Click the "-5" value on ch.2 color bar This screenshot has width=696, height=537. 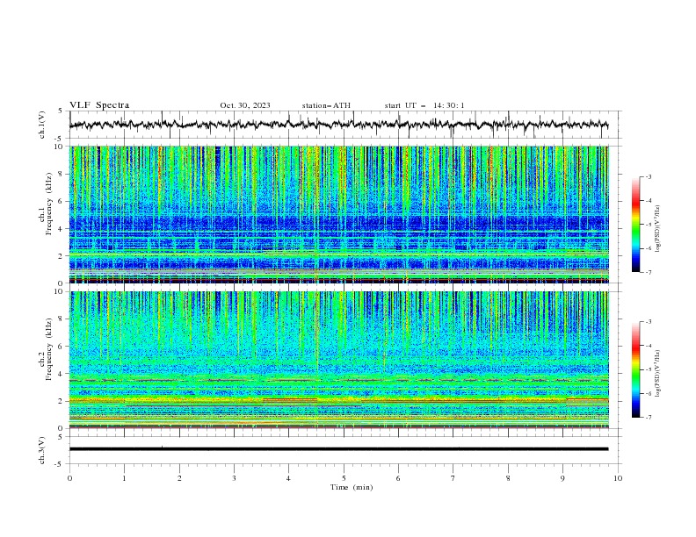click(649, 369)
